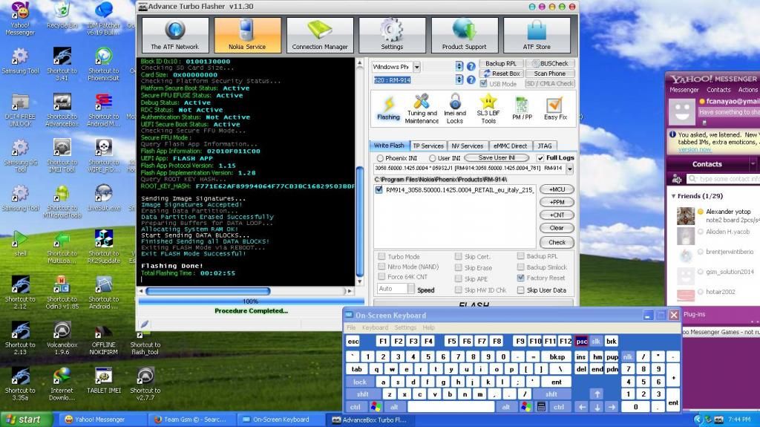Viewport: 760px width, 427px height.
Task: Open the Connection Manager
Action: point(320,35)
